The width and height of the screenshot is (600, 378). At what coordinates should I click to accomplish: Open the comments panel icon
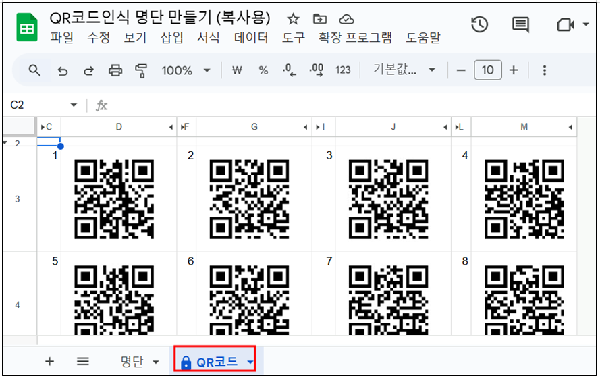coord(520,25)
